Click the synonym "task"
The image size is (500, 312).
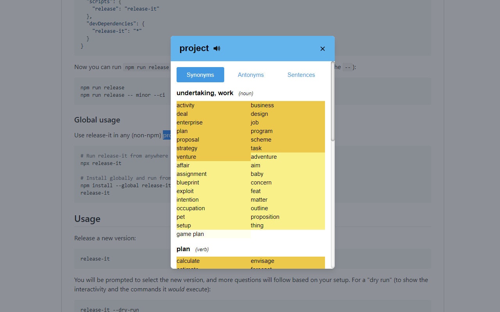[256, 148]
